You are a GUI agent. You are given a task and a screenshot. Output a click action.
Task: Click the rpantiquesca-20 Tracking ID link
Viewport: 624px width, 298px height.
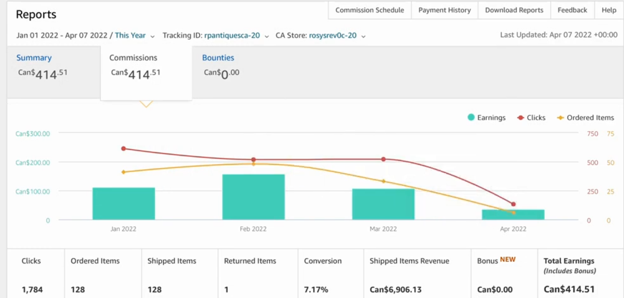232,35
